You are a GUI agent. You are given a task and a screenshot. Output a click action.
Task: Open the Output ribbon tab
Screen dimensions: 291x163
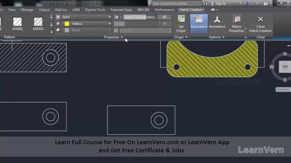(44, 10)
